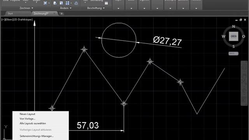
Task: Expand the Ändern panel dropdown
Action: (x=66, y=8)
